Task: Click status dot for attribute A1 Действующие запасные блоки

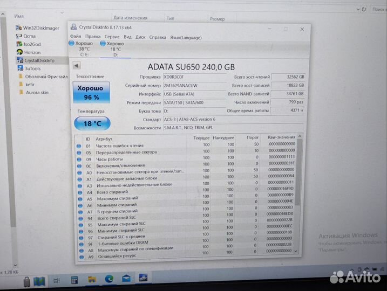Action: pos(80,179)
